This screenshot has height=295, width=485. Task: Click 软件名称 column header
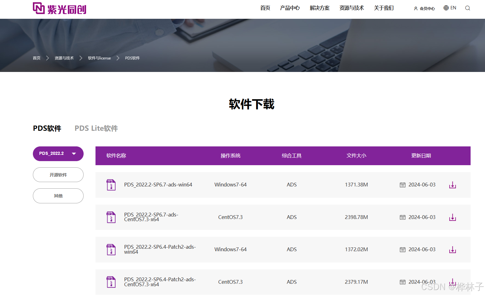click(x=116, y=156)
